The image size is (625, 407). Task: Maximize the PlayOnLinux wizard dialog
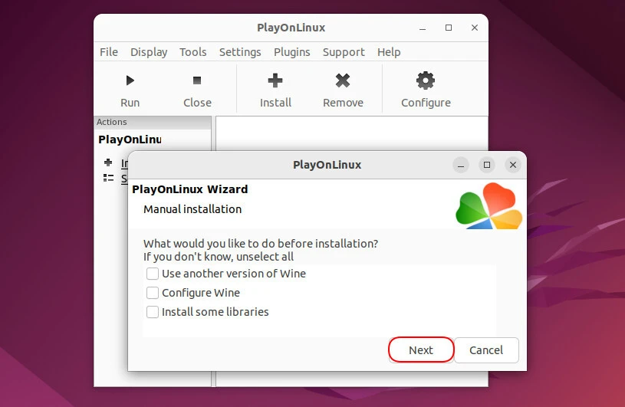pos(486,165)
